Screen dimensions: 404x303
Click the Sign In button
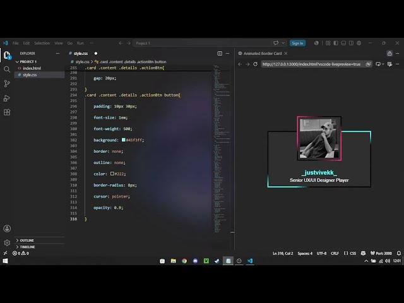[297, 43]
